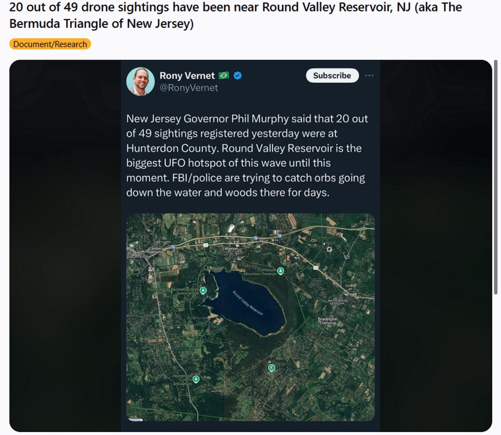Click the Round Valley Reservoir label on the map
Screen dimensions: 501x435
click(248, 303)
